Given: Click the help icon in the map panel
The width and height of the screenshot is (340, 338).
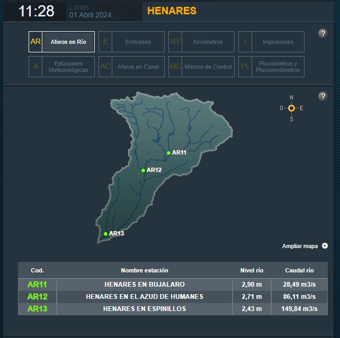Looking at the screenshot, I should [x=323, y=96].
